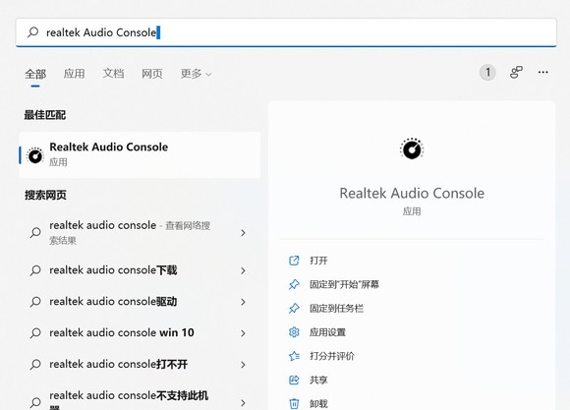
Task: Click the search magnifier icon in search box
Action: pyautogui.click(x=33, y=32)
